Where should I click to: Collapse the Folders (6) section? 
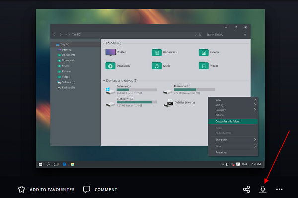[103, 43]
